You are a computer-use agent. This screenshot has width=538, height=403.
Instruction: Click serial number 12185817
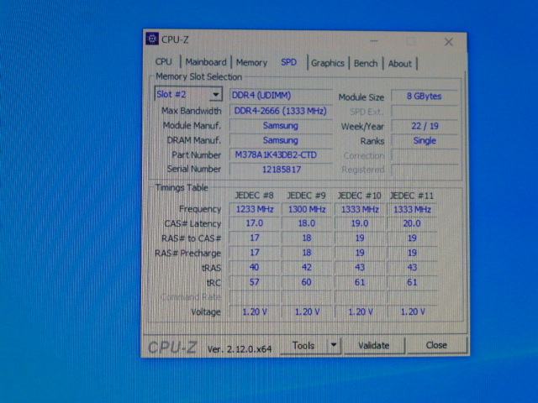(281, 170)
